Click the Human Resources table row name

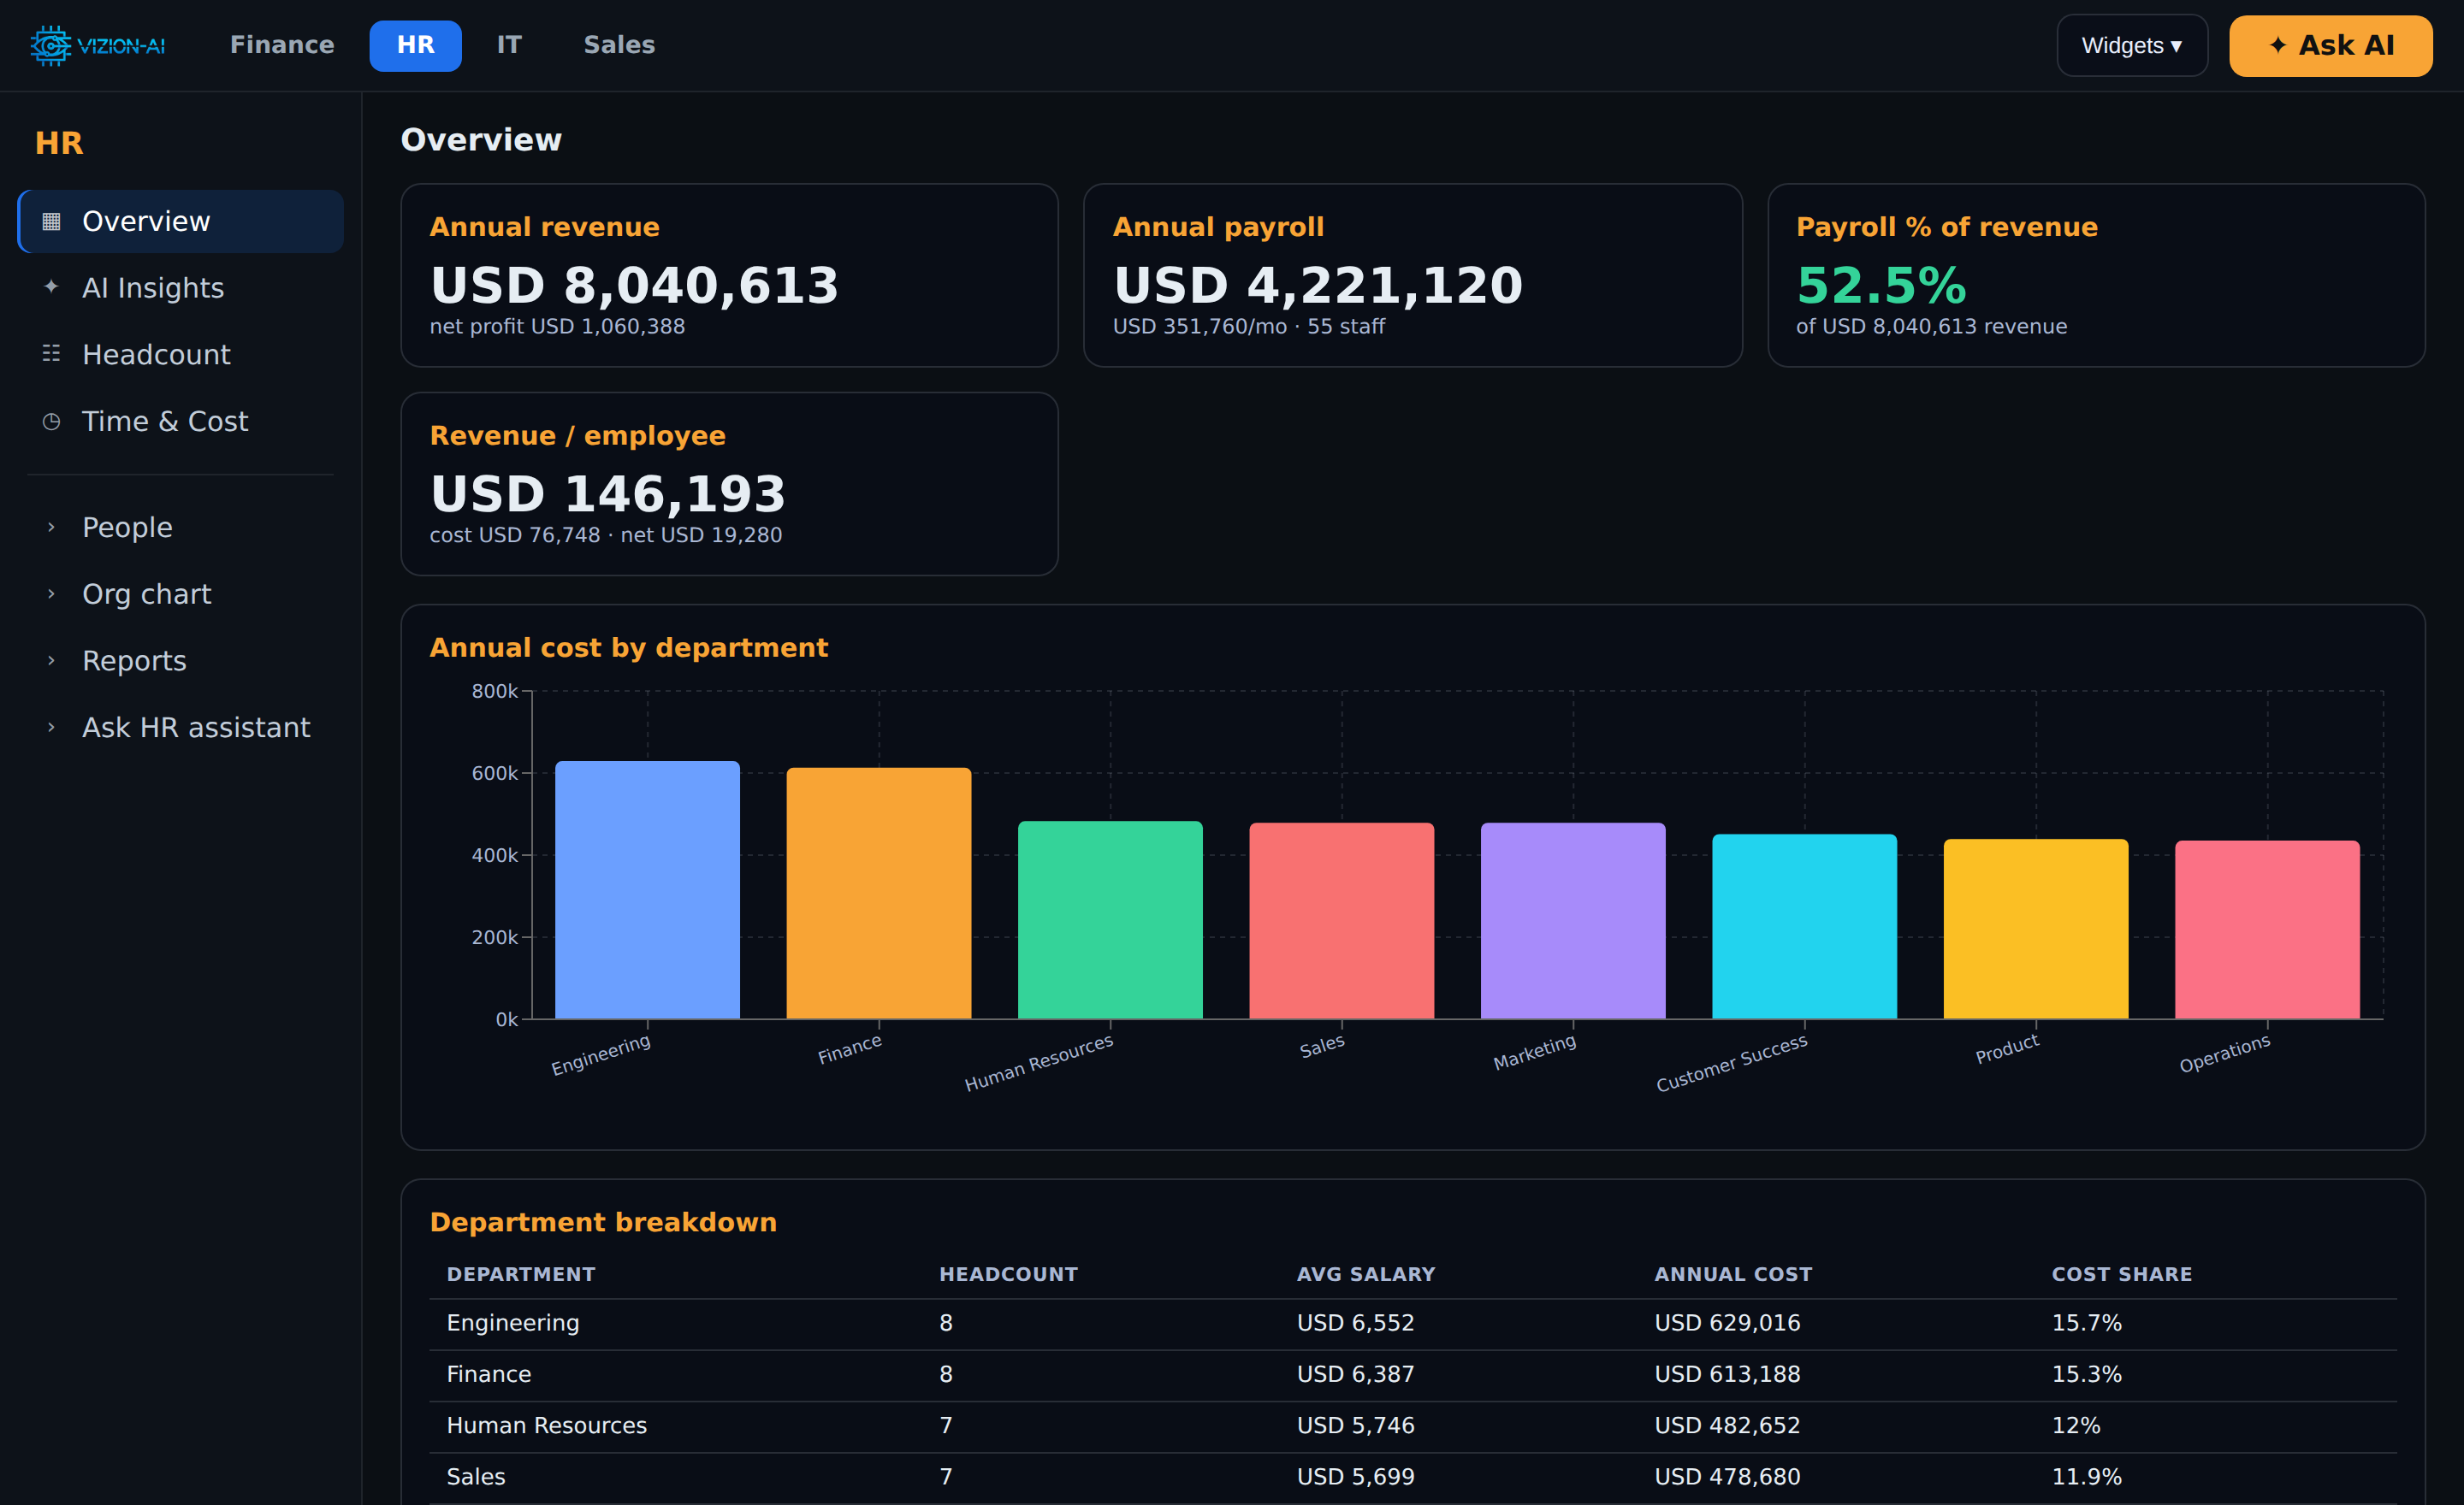click(x=546, y=1425)
